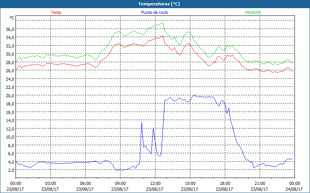Click the 26,0 y-axis value
310x193 pixels.
pos(10,71)
